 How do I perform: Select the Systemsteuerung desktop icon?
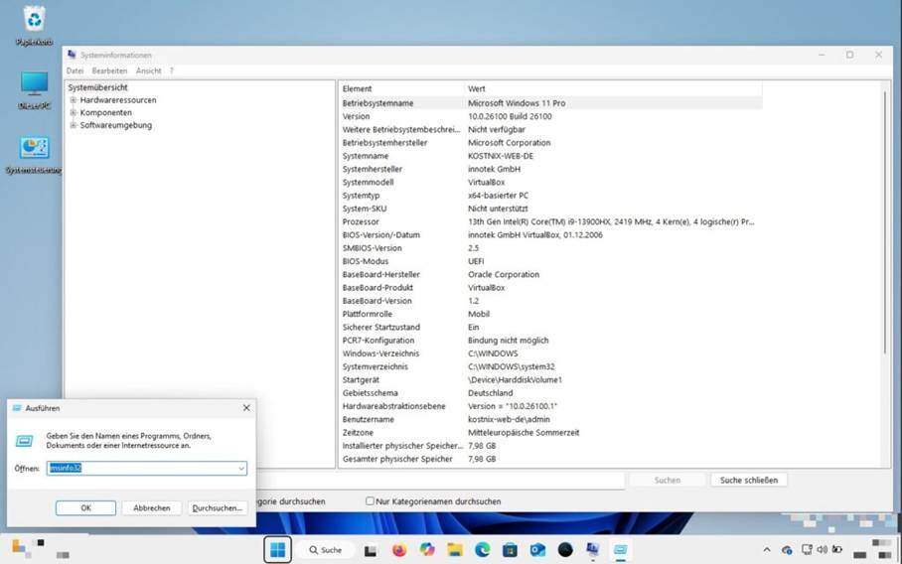pos(34,155)
